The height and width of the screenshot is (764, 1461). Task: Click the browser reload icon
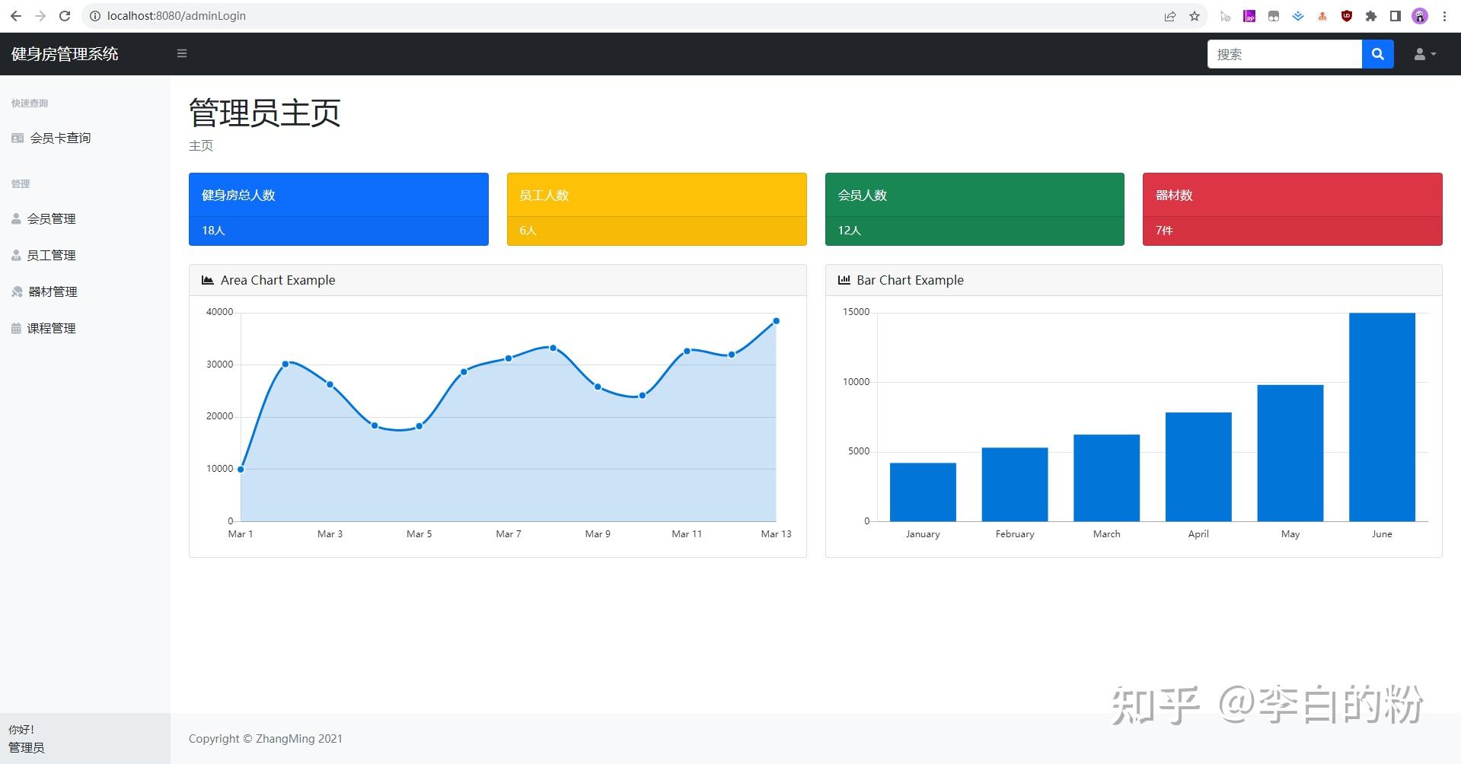[65, 16]
